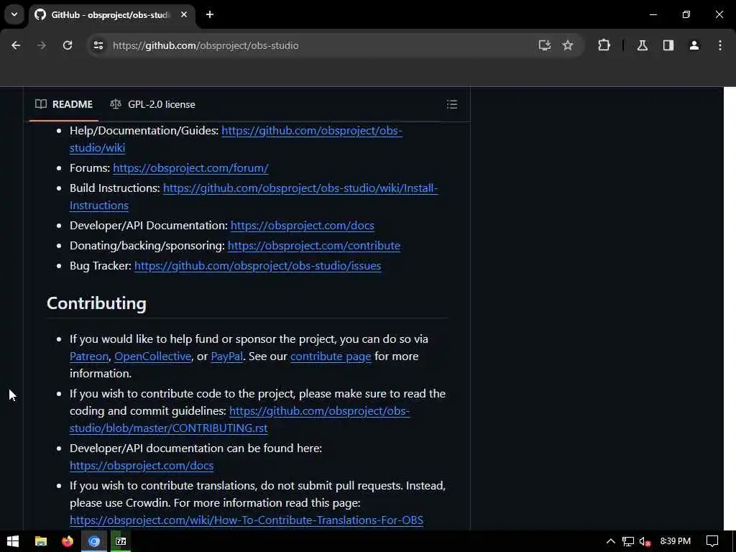
Task: Open the obsproject.com/forum/ link
Action: click(190, 168)
